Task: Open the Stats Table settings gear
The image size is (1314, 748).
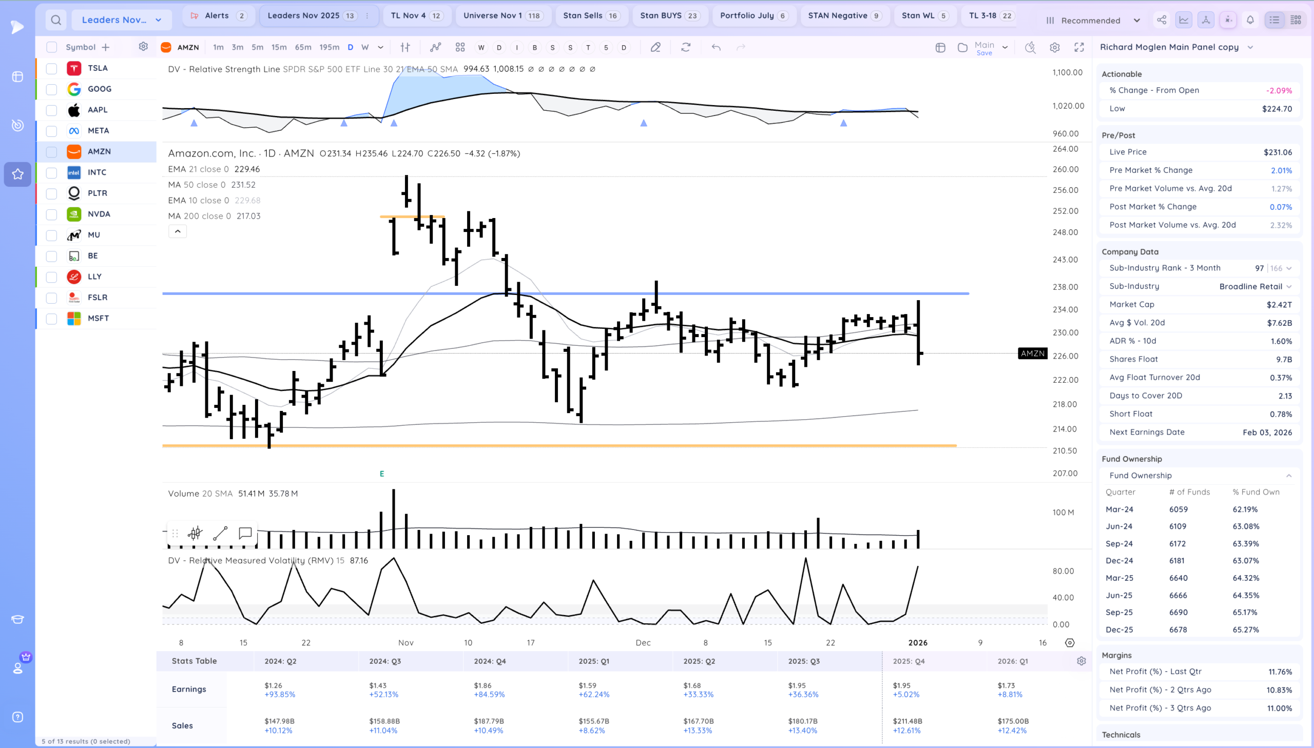Action: tap(1081, 661)
